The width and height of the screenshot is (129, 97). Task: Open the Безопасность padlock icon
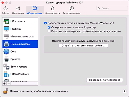click(53, 8)
